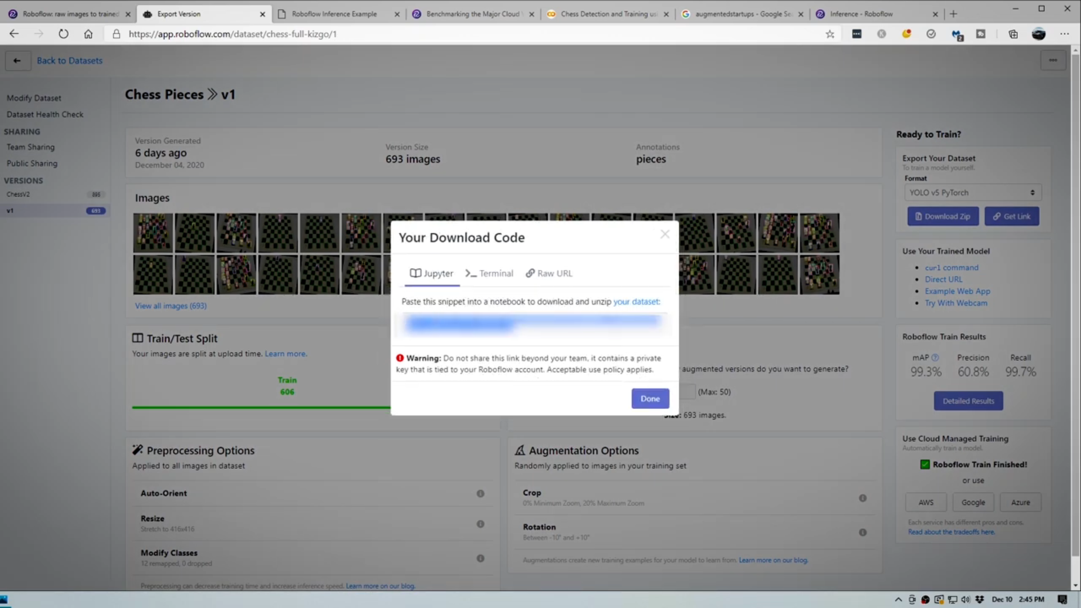
Task: Open Team Sharing in sidebar
Action: [x=30, y=147]
